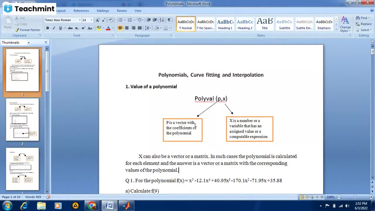Open MATLAB from the taskbar
Screen dimensions: 375x211
tap(127, 206)
